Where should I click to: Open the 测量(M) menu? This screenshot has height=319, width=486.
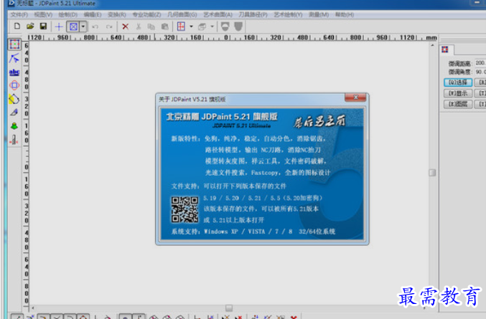[x=319, y=14]
